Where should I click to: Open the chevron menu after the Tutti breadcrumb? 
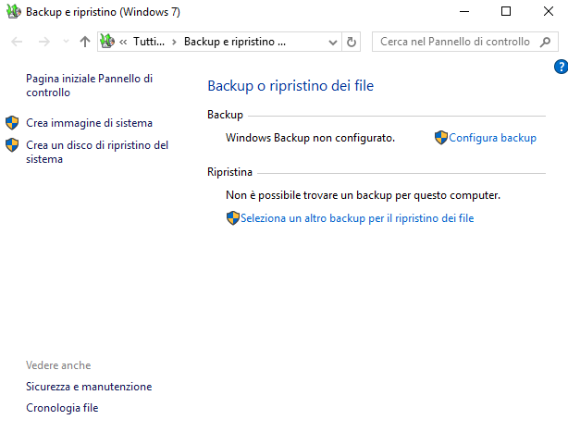tap(173, 42)
